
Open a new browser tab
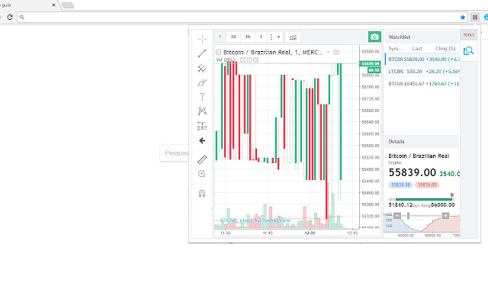[68, 5]
